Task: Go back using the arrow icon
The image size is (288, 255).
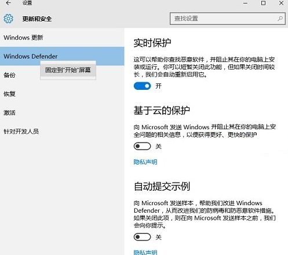Action: pos(8,3)
